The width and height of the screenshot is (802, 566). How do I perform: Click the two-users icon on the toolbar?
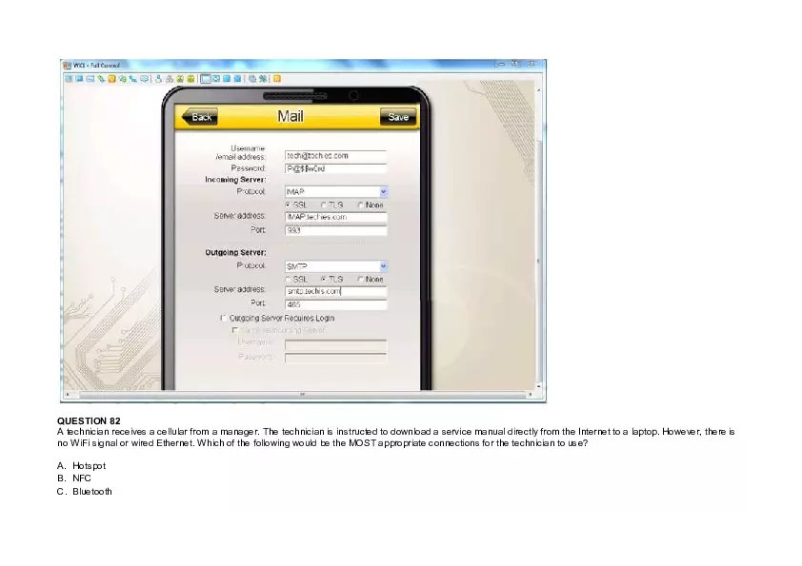coord(169,78)
